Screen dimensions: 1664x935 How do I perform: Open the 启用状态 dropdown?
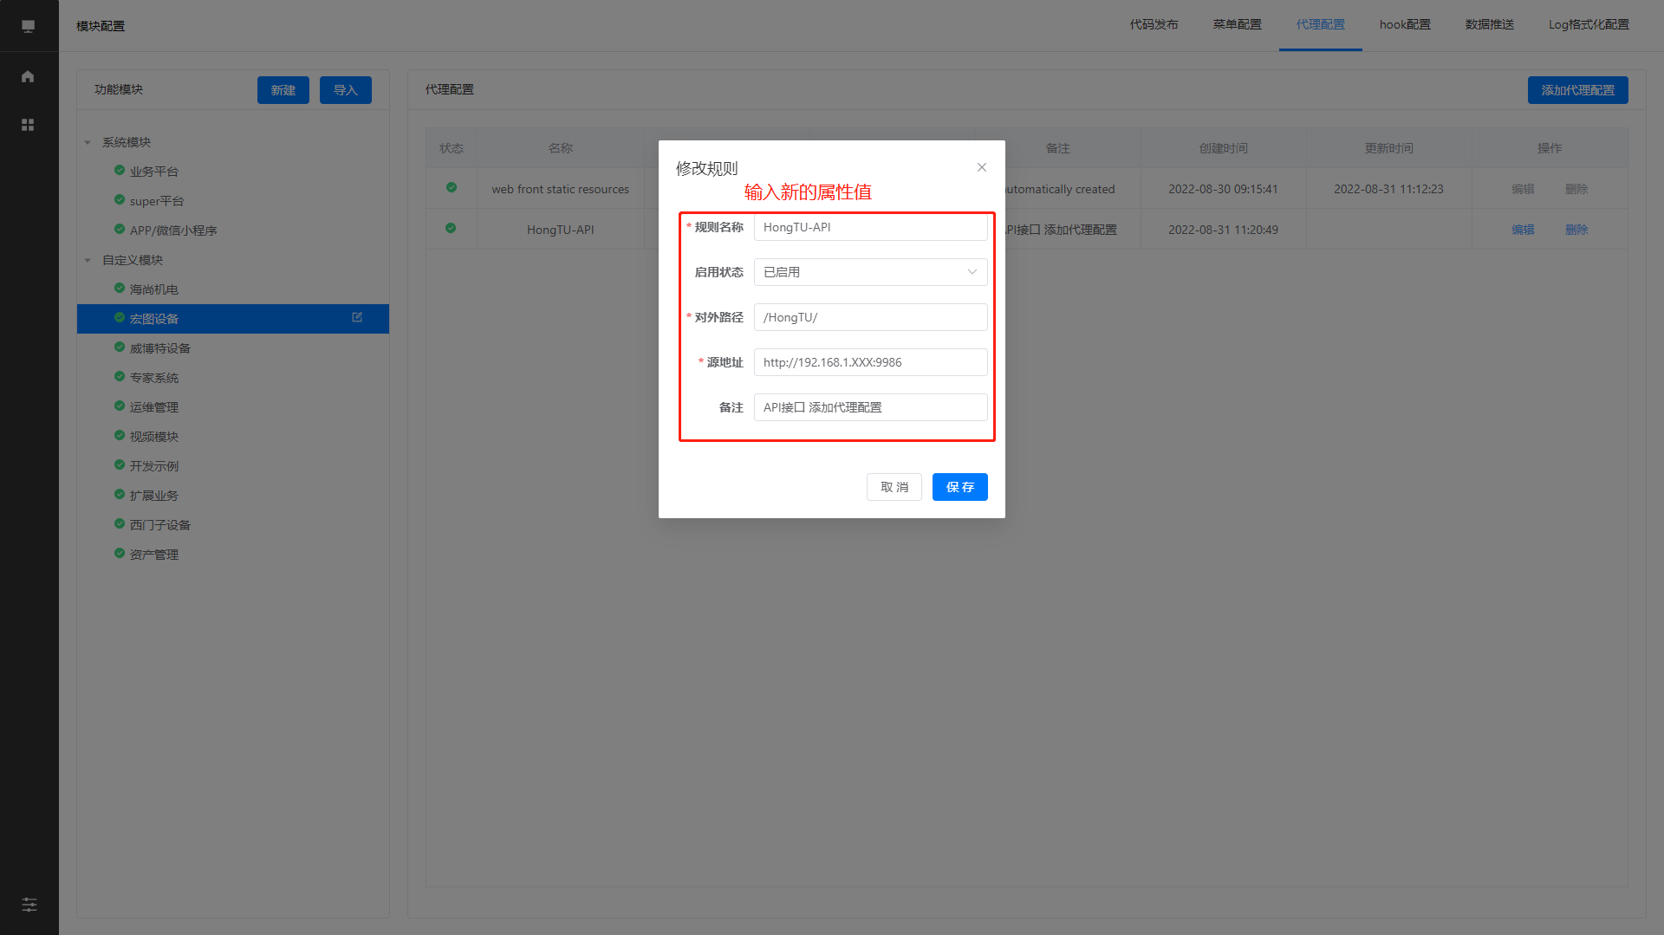click(x=870, y=272)
